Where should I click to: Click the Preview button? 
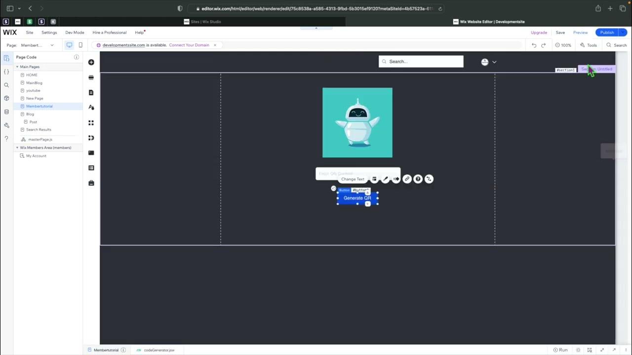[x=580, y=33]
